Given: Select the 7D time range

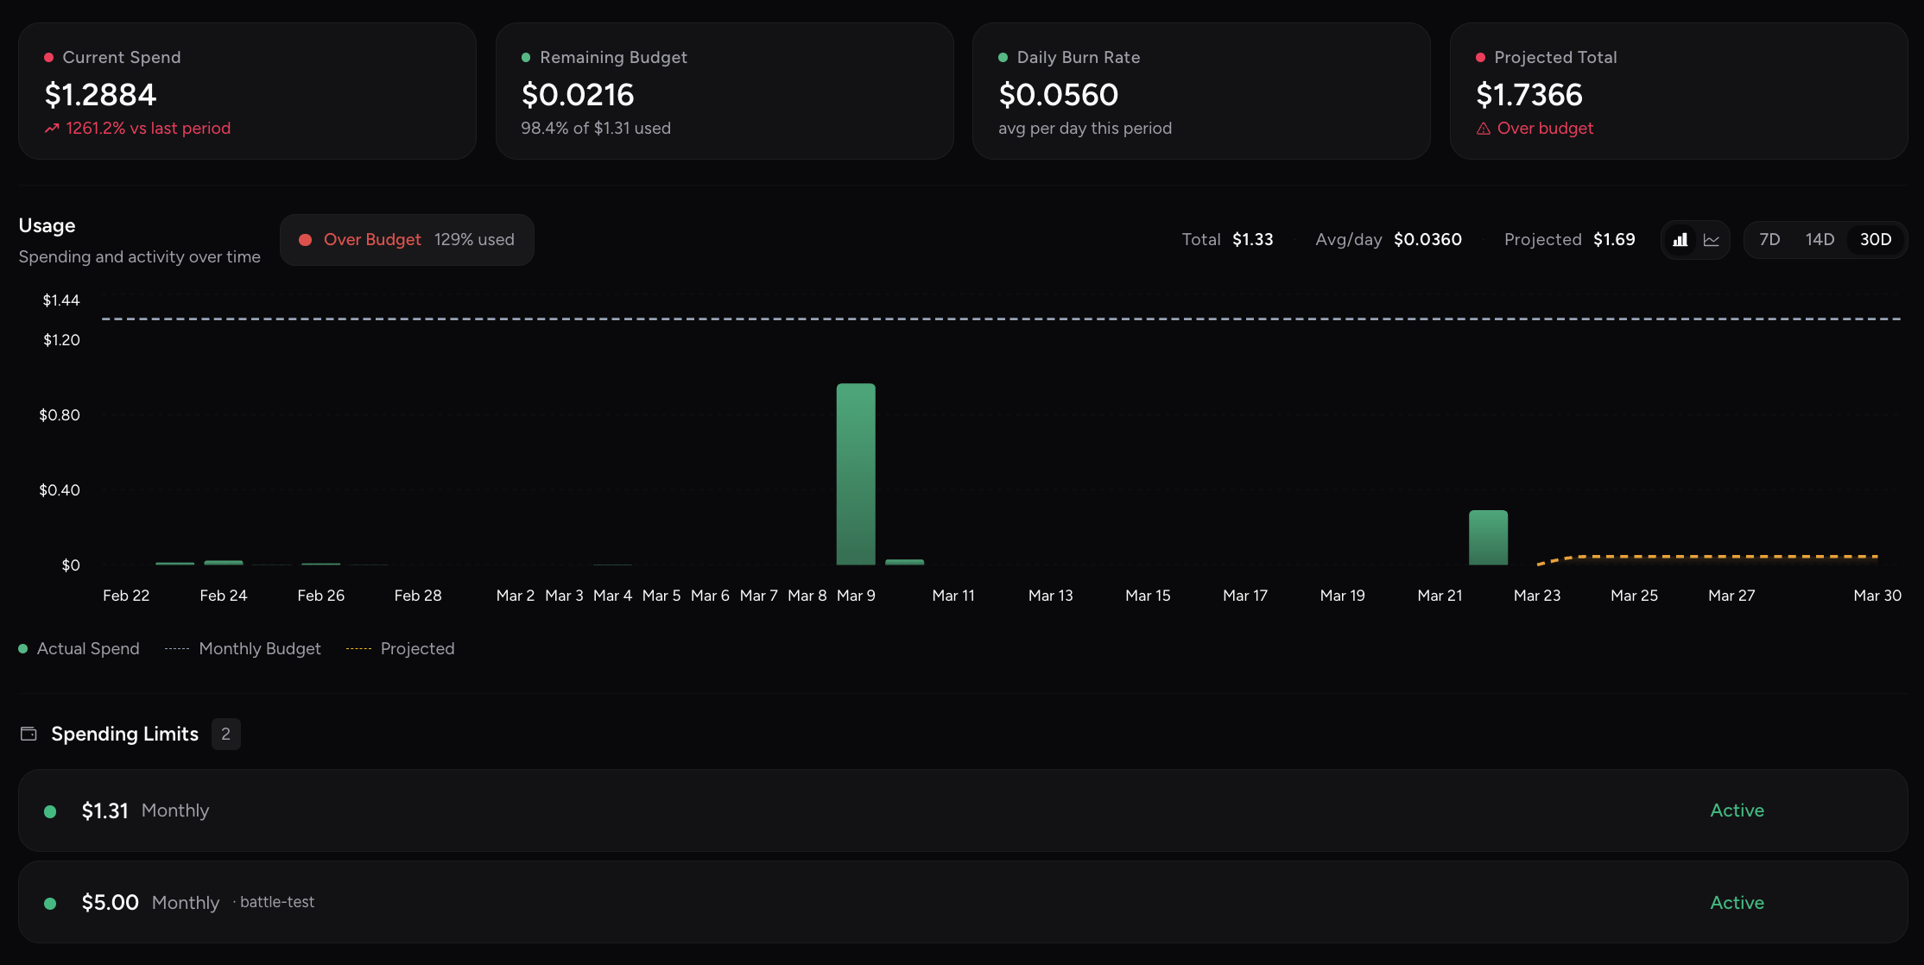Looking at the screenshot, I should 1769,240.
